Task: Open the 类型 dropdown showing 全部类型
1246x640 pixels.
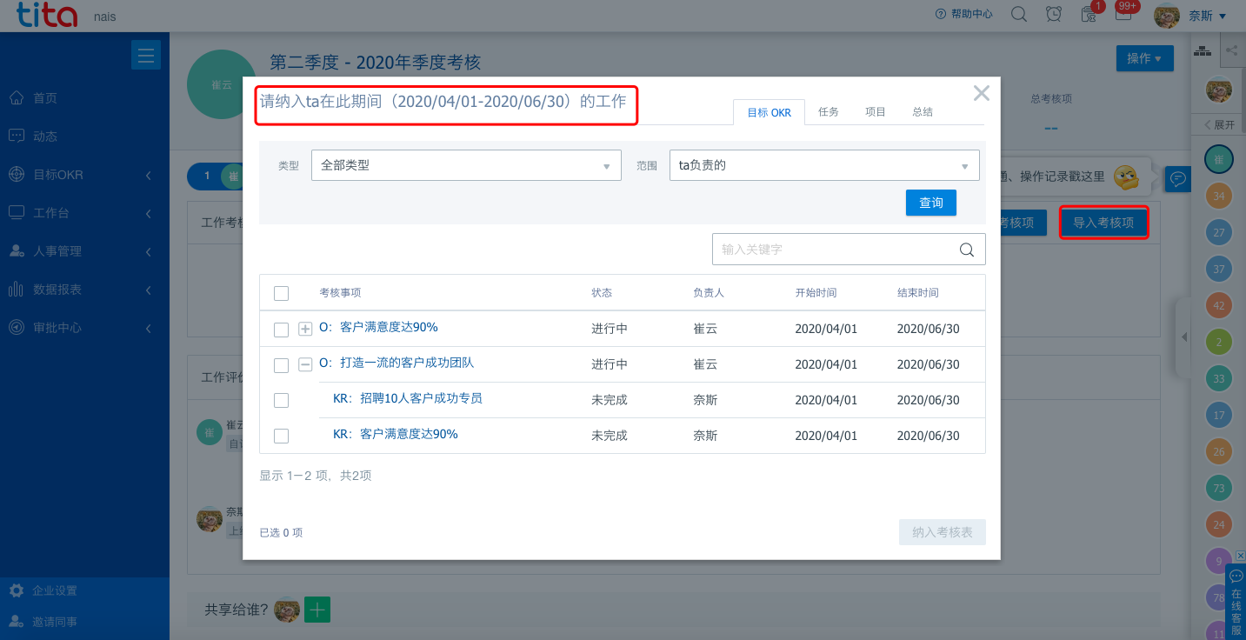Action: (466, 165)
